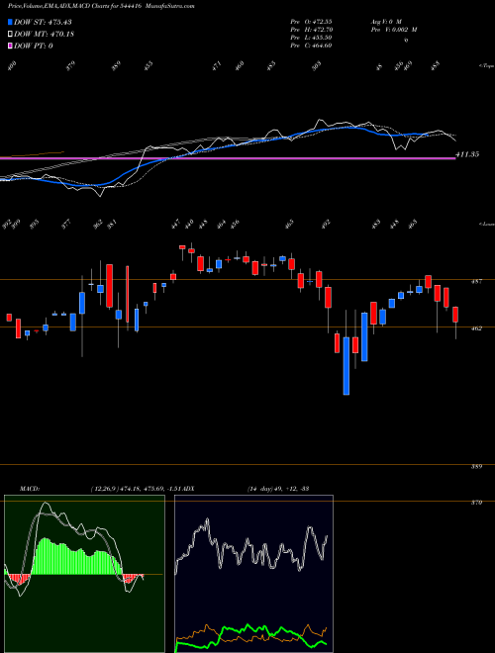This screenshot has height=653, width=495.
Task: Click the 462 price axis label
Action: coord(476,328)
